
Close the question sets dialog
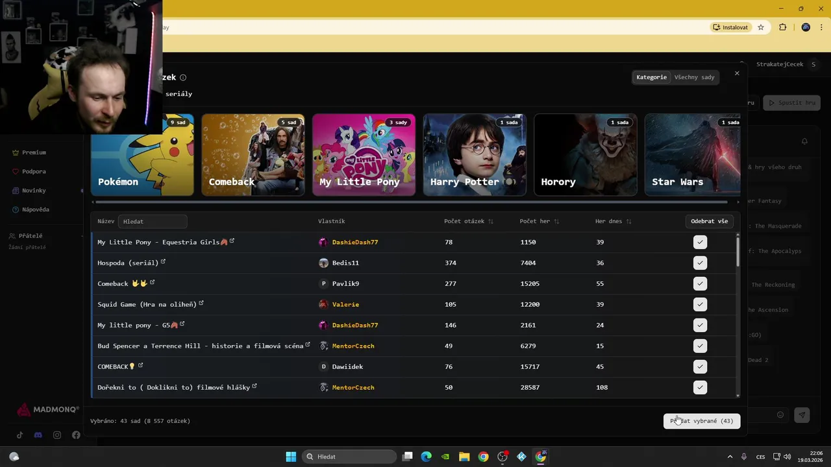tap(737, 73)
